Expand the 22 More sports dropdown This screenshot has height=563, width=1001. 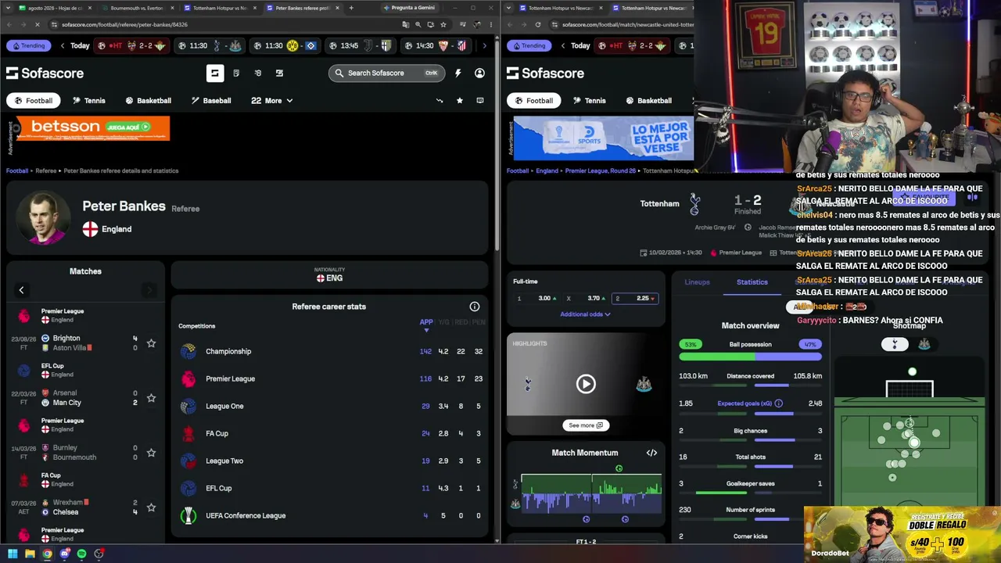pos(271,100)
